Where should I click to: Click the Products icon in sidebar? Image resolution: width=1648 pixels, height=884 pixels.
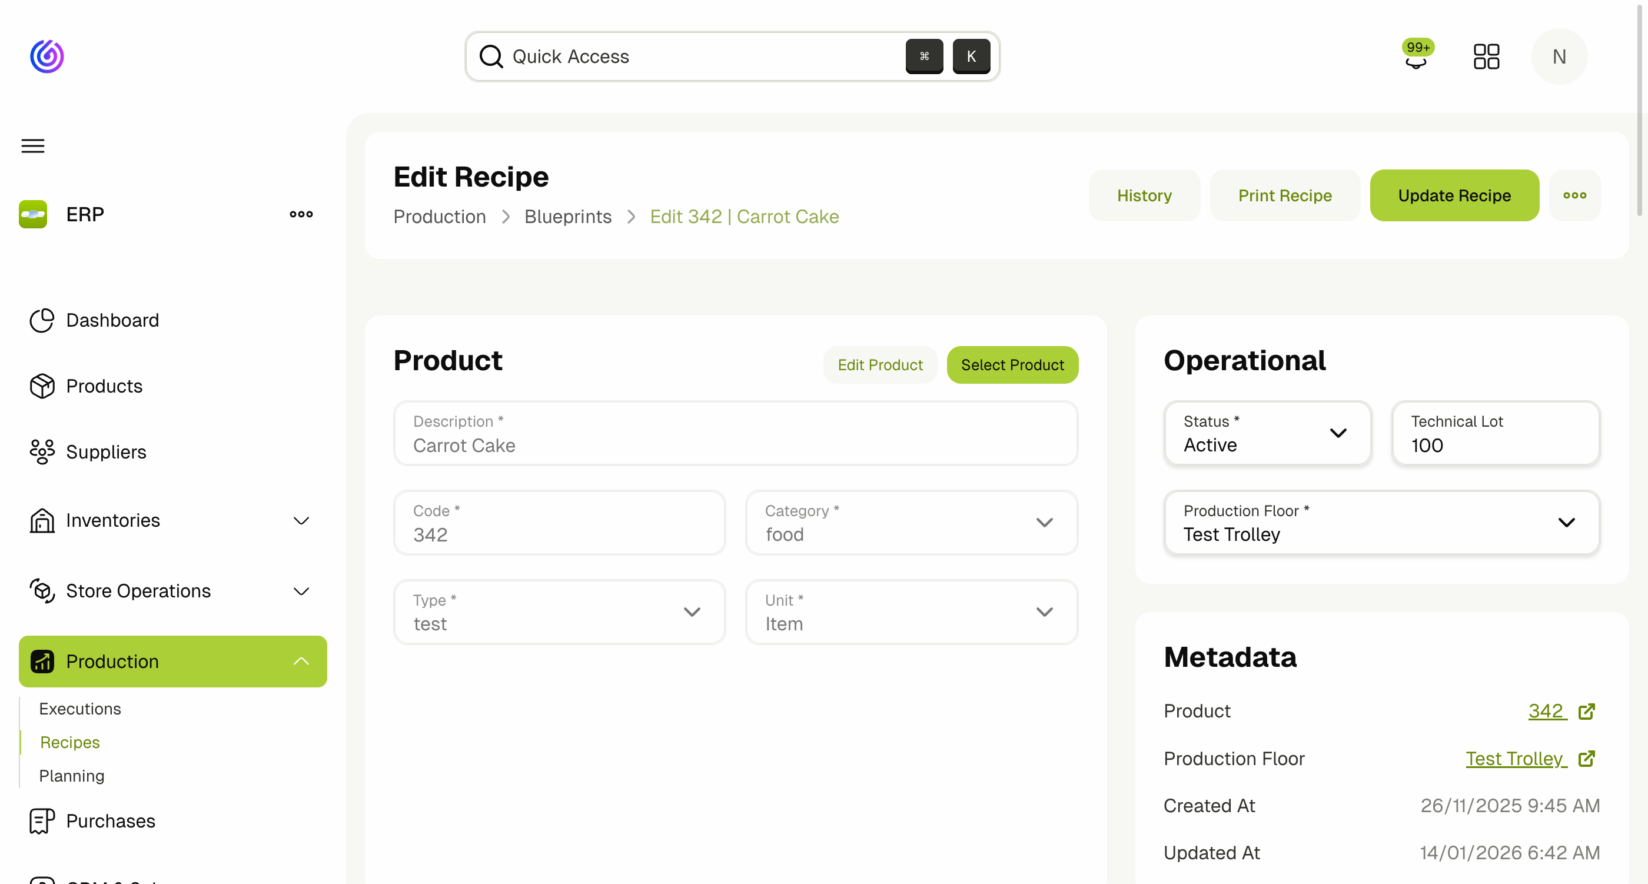click(41, 386)
